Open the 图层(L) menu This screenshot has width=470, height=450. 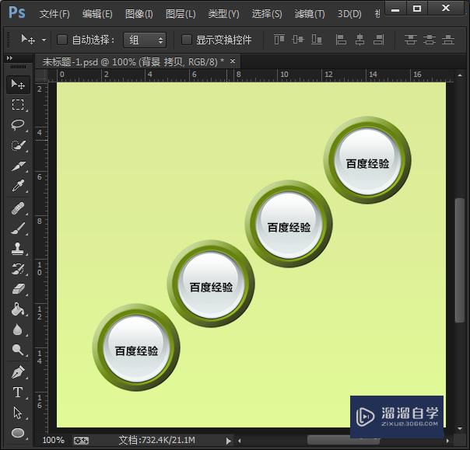[181, 14]
